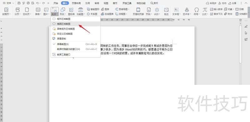Open the File (文件) menu dropdown
Screen dimensions: 250x122
click(8, 3)
